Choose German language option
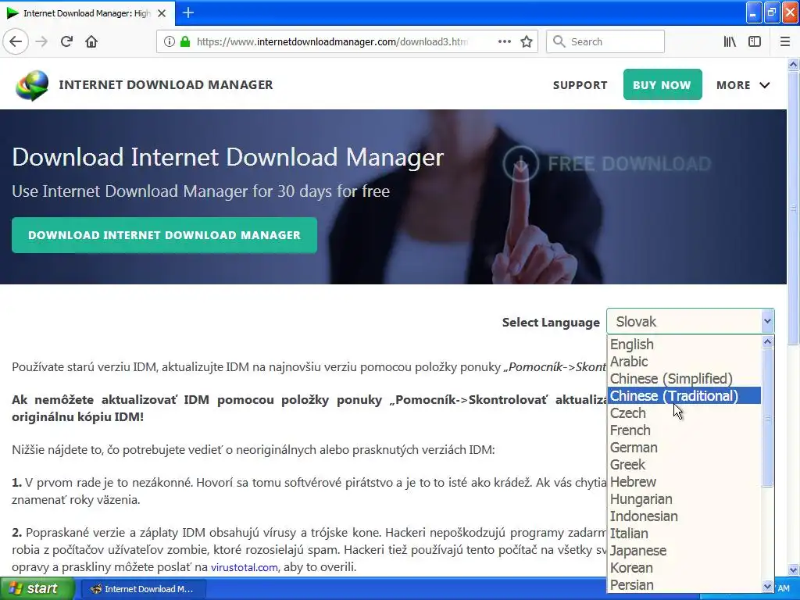This screenshot has height=600, width=800. click(x=684, y=448)
